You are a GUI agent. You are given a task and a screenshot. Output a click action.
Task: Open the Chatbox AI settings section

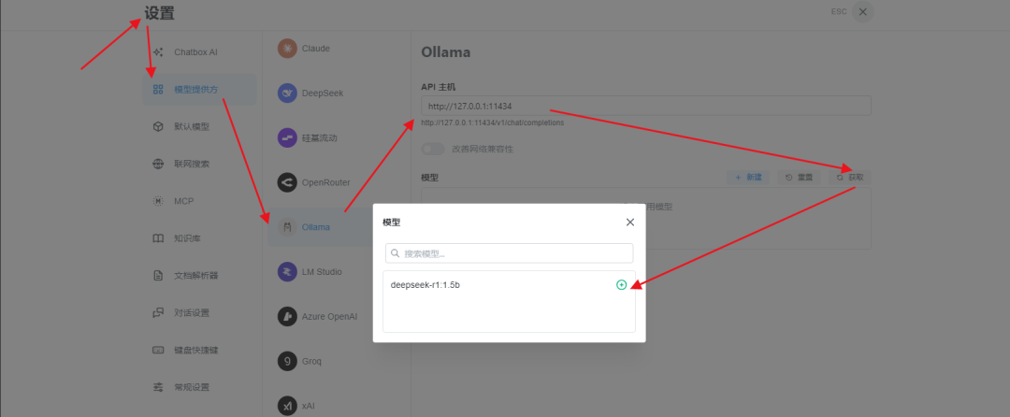(199, 52)
